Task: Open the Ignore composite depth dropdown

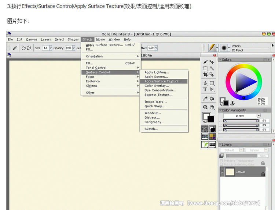Action: pyautogui.click(x=257, y=150)
